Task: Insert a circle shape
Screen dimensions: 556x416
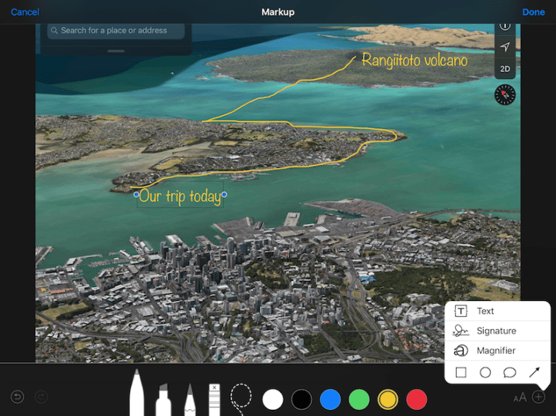Action: pos(485,372)
